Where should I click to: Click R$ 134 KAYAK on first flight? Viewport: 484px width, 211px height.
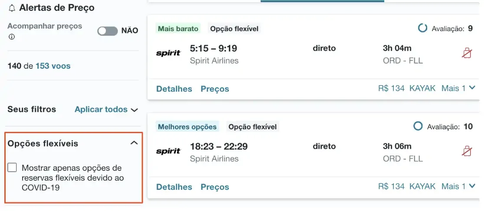pyautogui.click(x=406, y=88)
